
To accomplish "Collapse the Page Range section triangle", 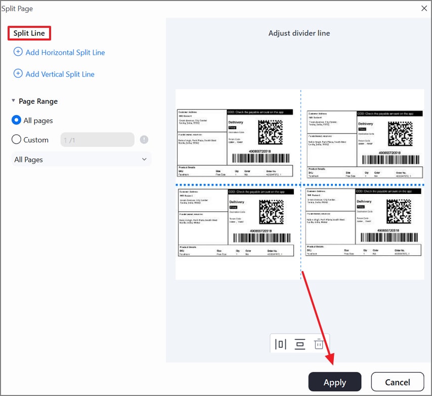I will click(13, 101).
